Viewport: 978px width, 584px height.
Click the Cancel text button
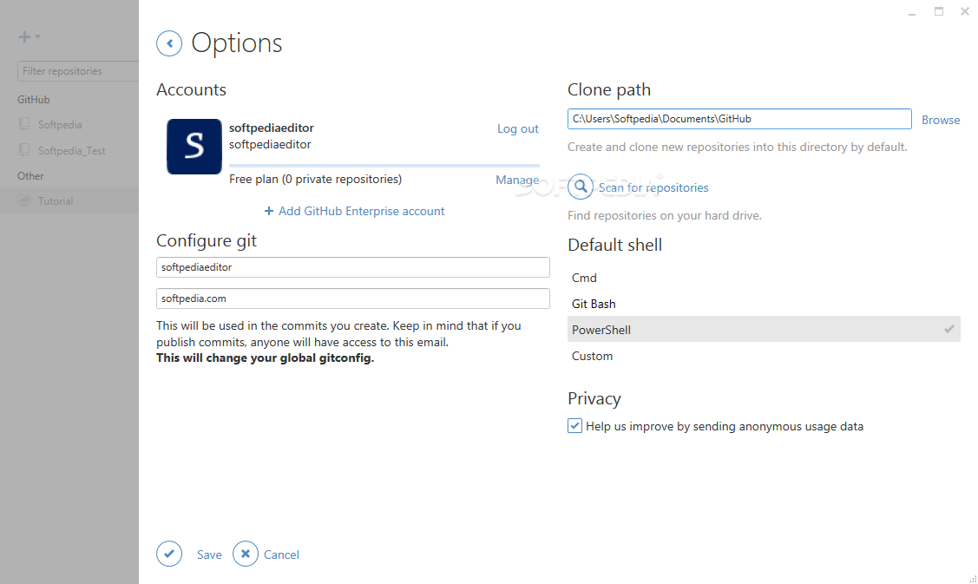(x=281, y=554)
